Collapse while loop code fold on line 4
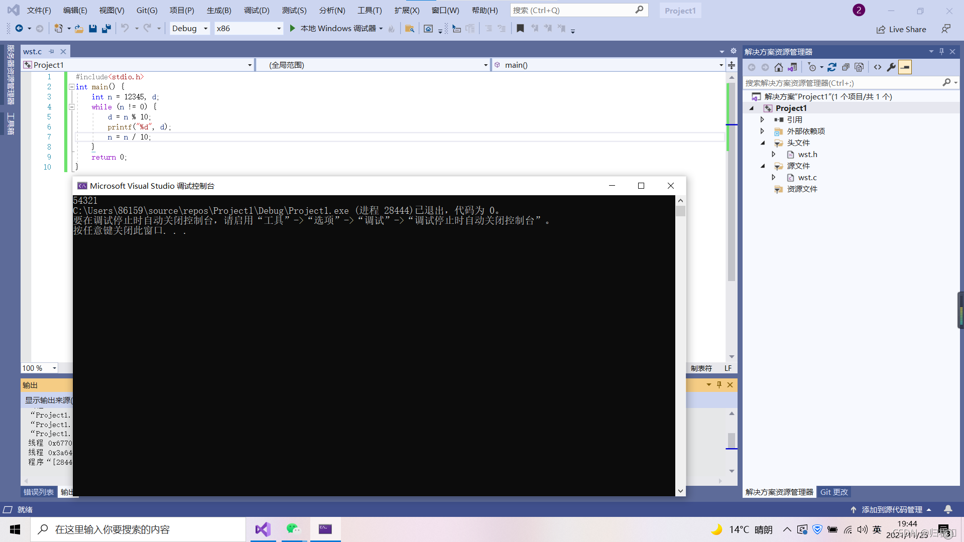 click(71, 107)
